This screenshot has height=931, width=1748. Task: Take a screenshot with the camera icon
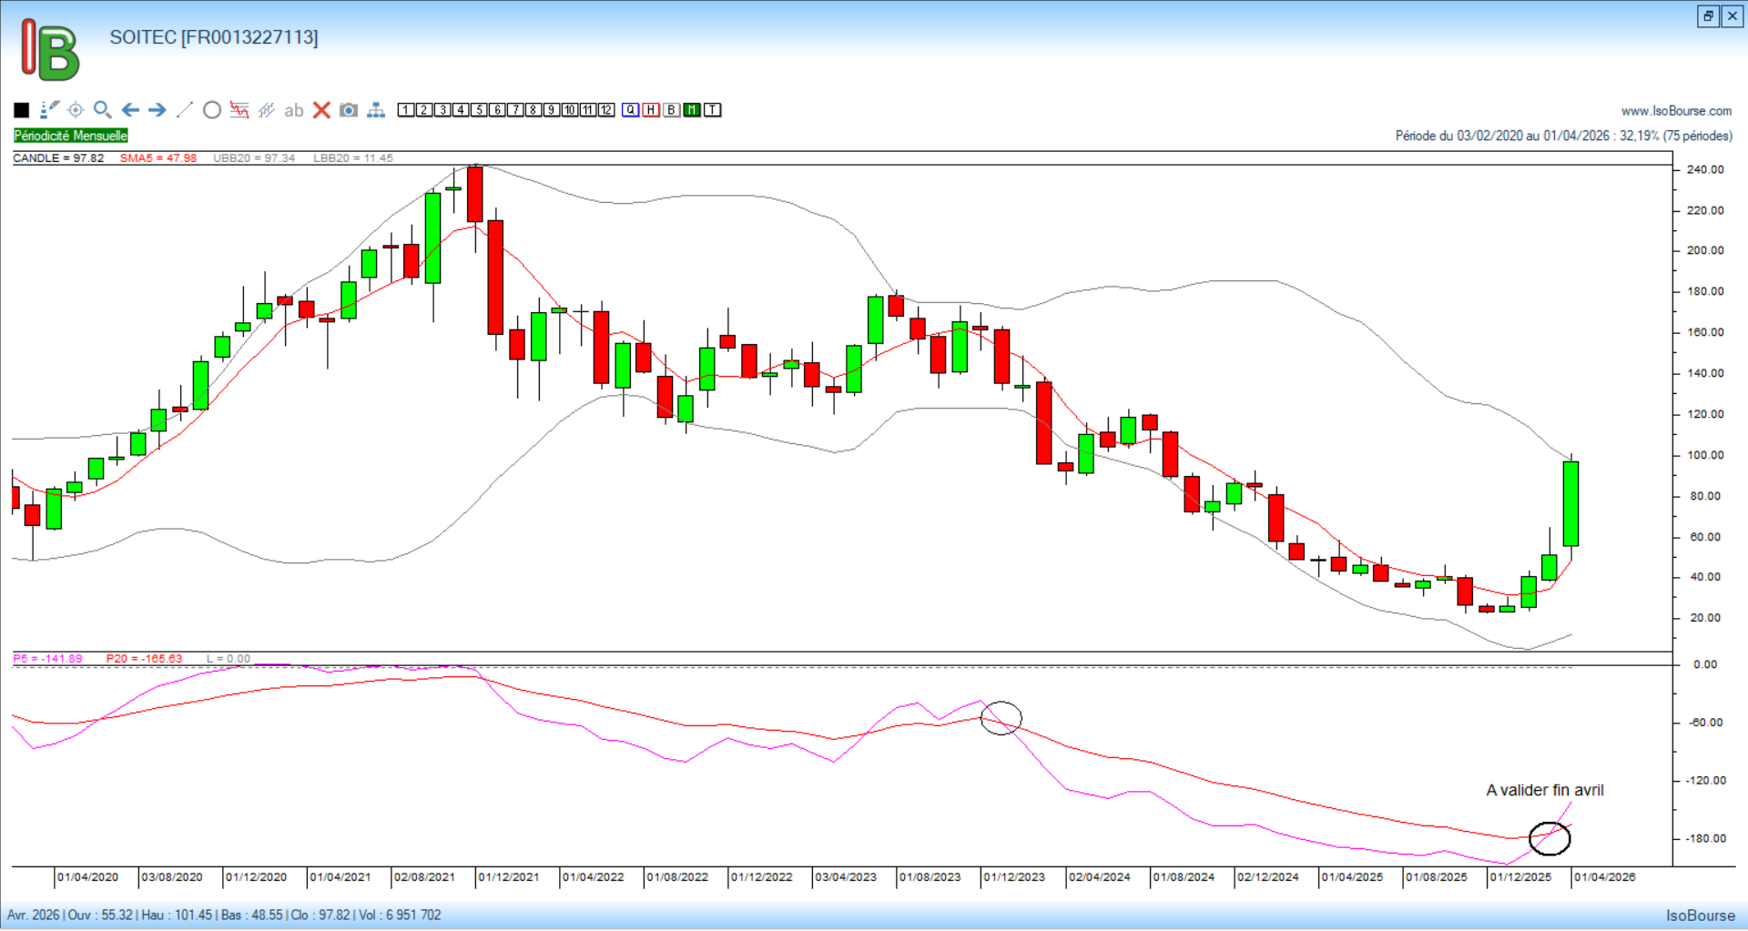pyautogui.click(x=349, y=110)
